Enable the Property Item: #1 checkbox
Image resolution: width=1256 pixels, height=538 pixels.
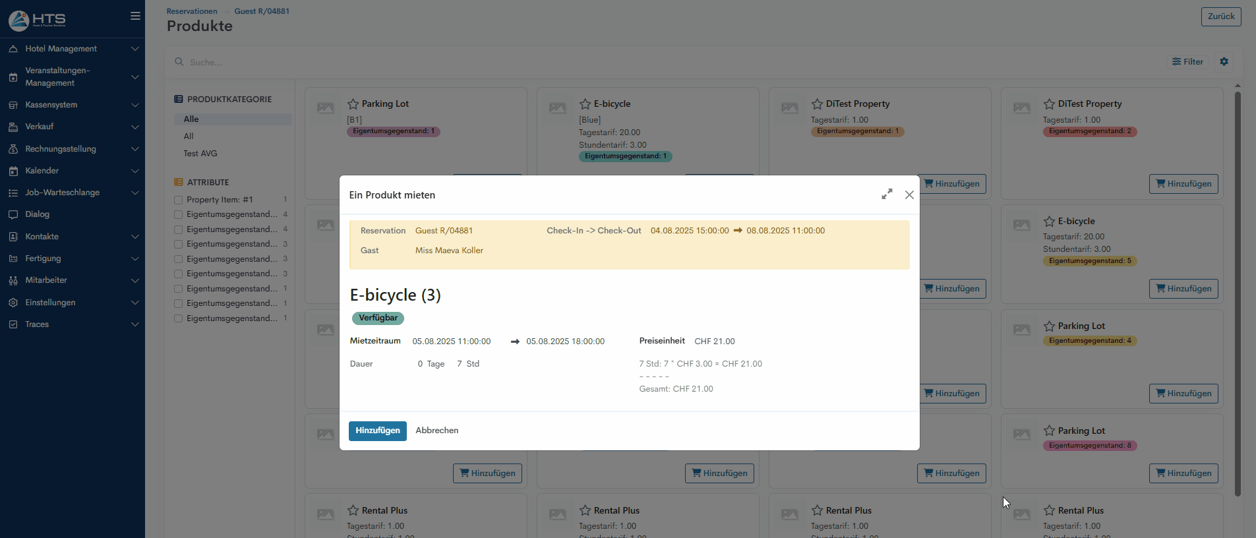click(178, 200)
